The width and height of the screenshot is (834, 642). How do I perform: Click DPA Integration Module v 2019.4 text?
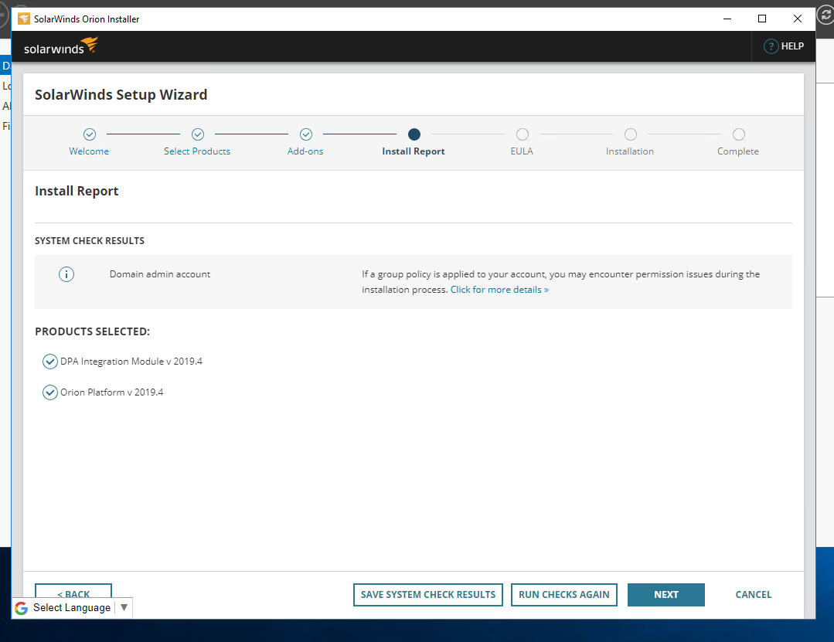click(131, 362)
